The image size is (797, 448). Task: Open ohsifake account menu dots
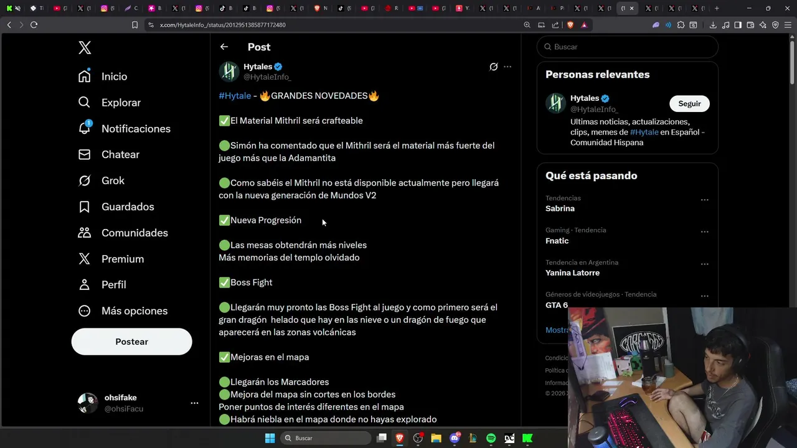194,403
